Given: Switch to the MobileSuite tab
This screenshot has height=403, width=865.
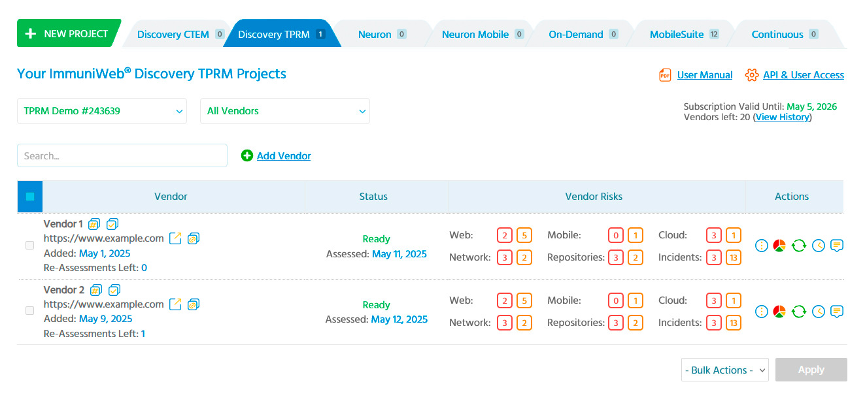Looking at the screenshot, I should tap(677, 35).
